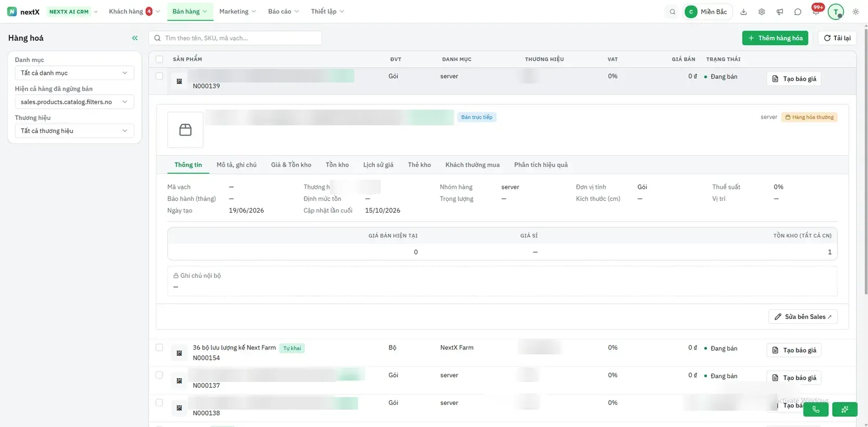Click the download icon in the top bar

(x=744, y=12)
